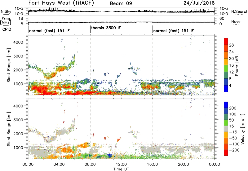248x171 pixels.
Task: Click the '1000' tick in the velocity panel
Action: [18, 148]
